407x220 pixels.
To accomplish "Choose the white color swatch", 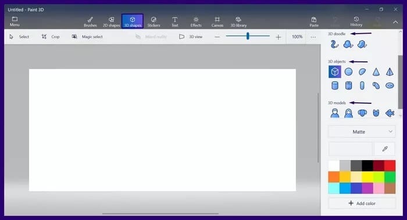I will pos(334,166).
